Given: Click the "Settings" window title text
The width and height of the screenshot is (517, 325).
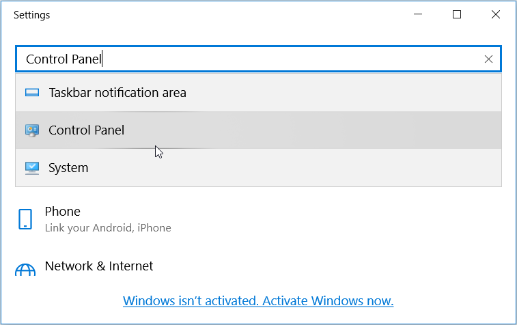Looking at the screenshot, I should [31, 15].
